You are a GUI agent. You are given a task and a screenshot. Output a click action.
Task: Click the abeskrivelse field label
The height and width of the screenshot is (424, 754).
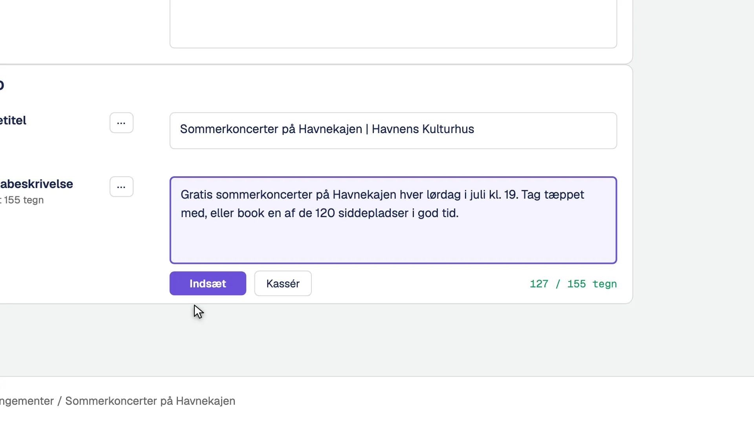(37, 184)
